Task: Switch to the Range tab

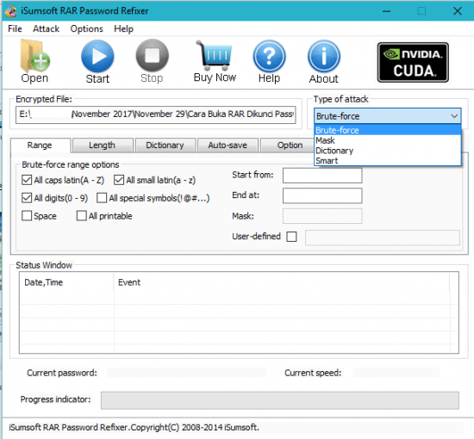Action: click(x=40, y=145)
